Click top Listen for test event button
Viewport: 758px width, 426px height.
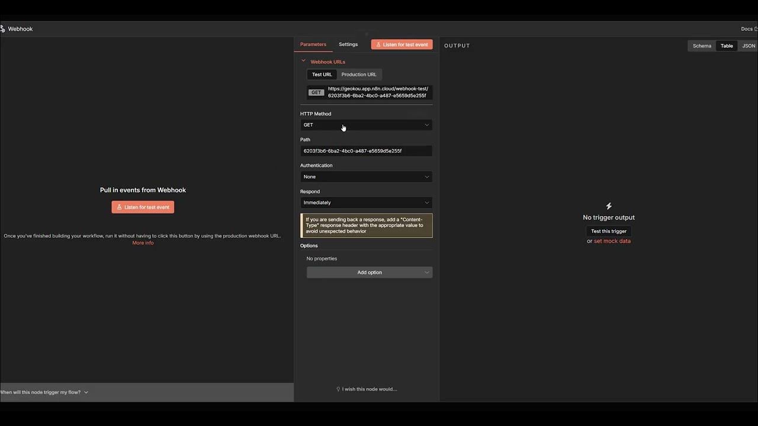click(402, 44)
